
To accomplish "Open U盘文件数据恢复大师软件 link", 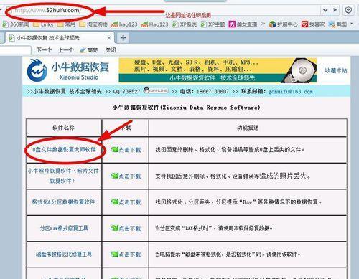I will pos(64,150).
